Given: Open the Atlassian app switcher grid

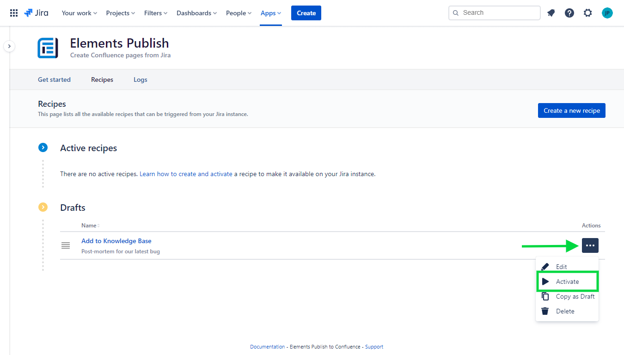Looking at the screenshot, I should [13, 12].
